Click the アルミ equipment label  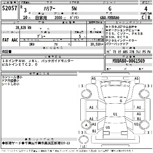[138, 52]
